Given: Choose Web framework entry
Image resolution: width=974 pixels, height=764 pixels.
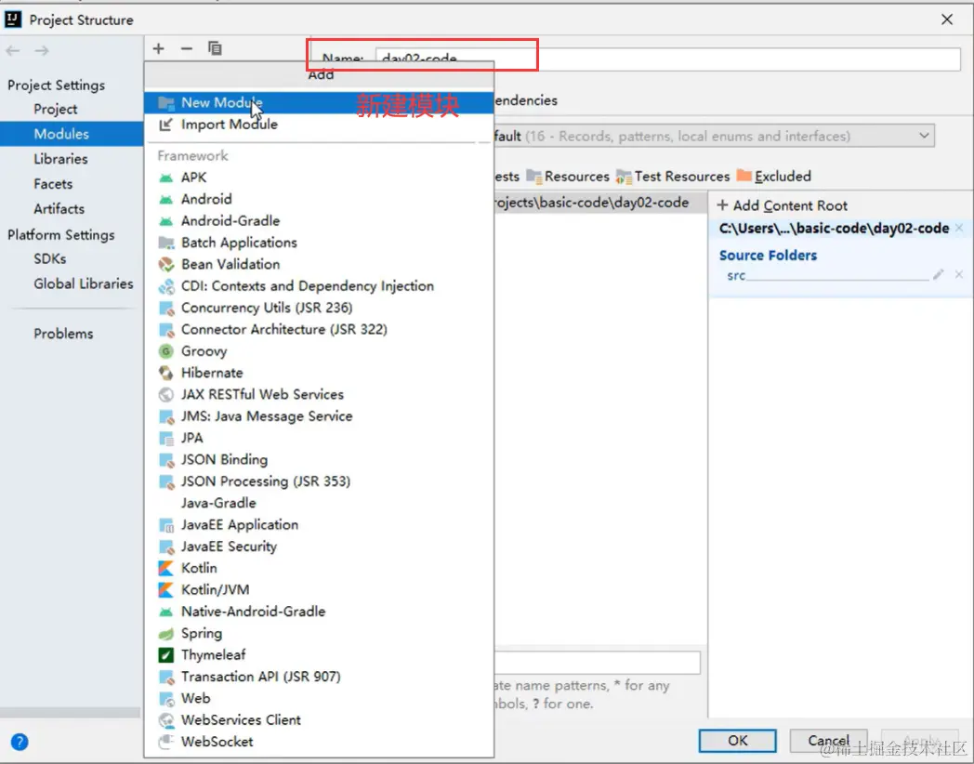Looking at the screenshot, I should click(x=319, y=699).
